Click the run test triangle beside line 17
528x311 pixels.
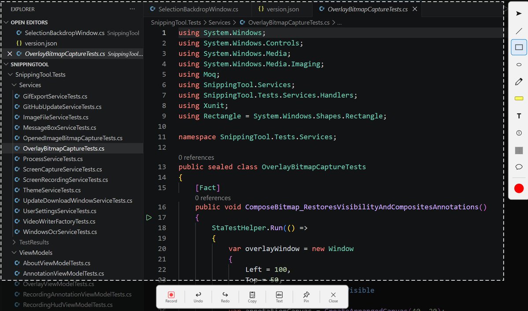coord(149,218)
